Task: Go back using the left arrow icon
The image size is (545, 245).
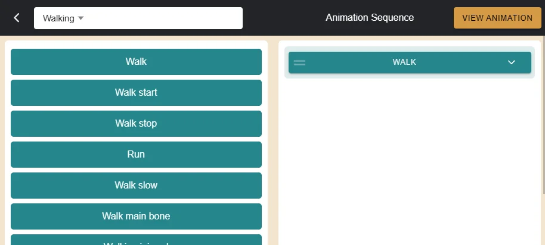Action: (16, 18)
